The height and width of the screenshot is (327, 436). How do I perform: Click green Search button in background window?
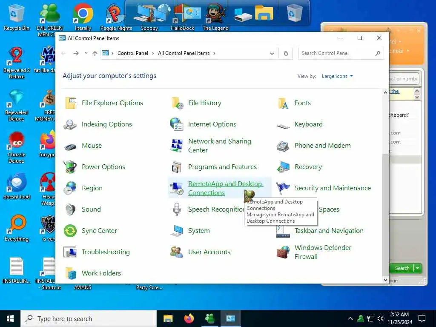pyautogui.click(x=402, y=268)
